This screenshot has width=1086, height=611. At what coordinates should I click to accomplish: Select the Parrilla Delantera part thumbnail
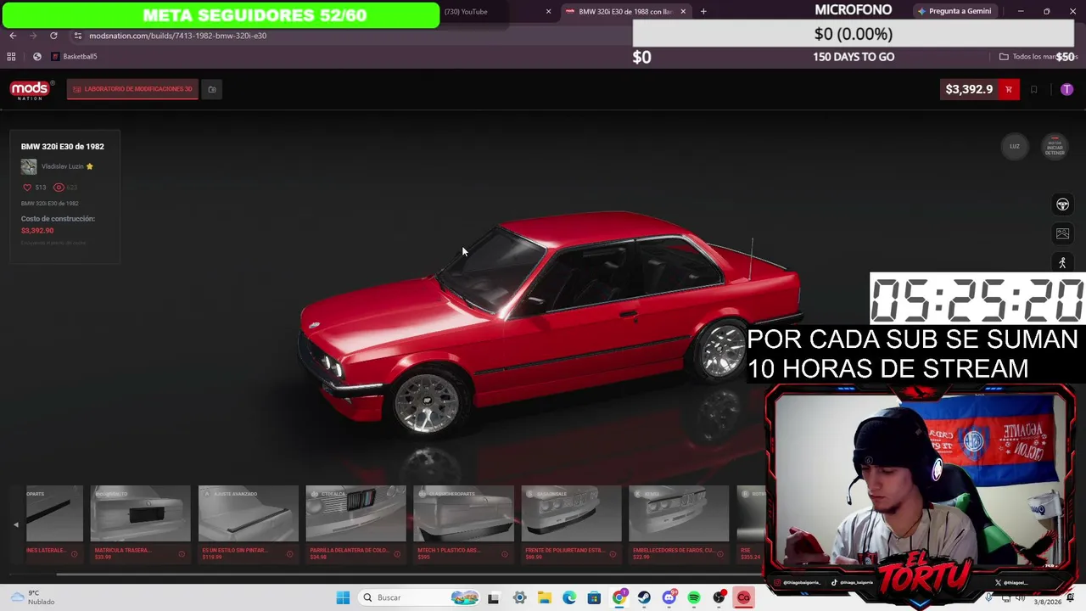pyautogui.click(x=355, y=513)
